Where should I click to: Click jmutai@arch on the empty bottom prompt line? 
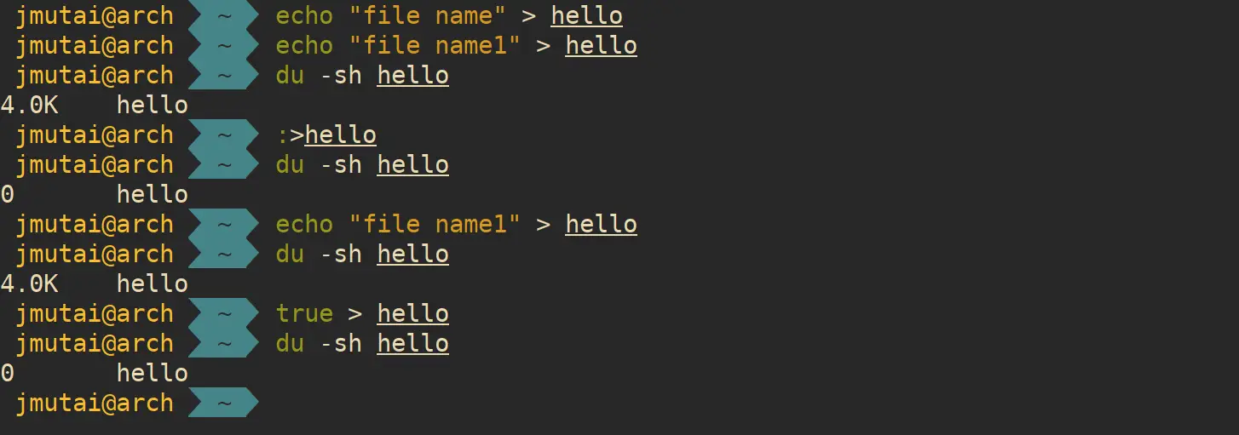click(94, 403)
